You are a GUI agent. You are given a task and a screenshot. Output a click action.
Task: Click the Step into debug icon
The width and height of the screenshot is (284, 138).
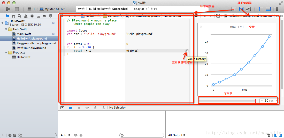point(95,108)
